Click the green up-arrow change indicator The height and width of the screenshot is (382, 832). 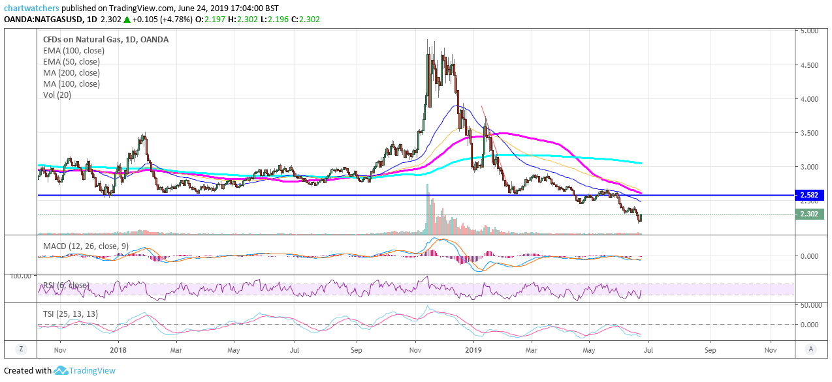click(x=127, y=20)
